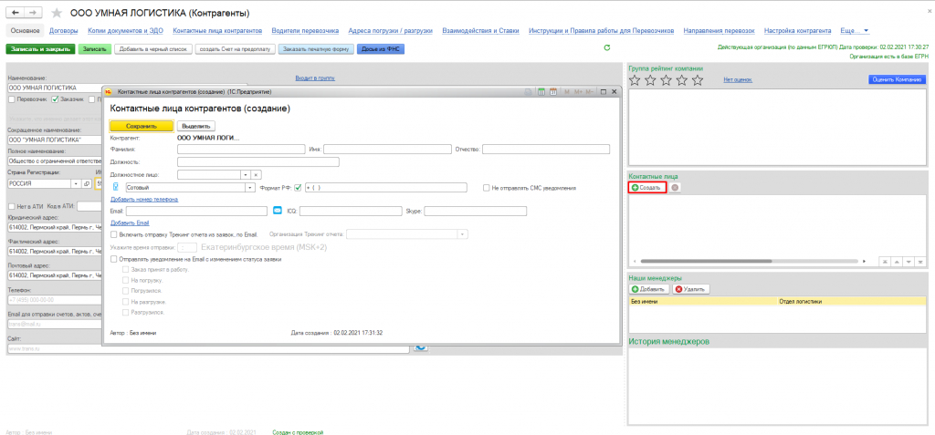Uncheck the Заказчик checkbox
Image resolution: width=935 pixels, height=435 pixels.
[55, 99]
